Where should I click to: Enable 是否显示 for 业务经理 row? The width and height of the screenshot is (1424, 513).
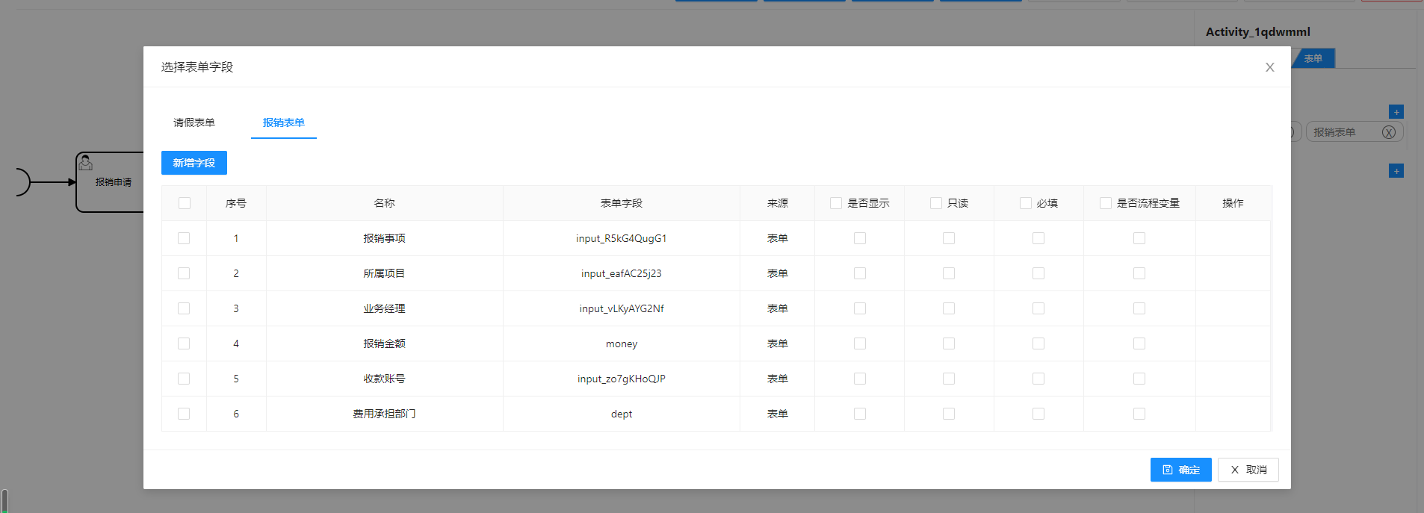860,308
